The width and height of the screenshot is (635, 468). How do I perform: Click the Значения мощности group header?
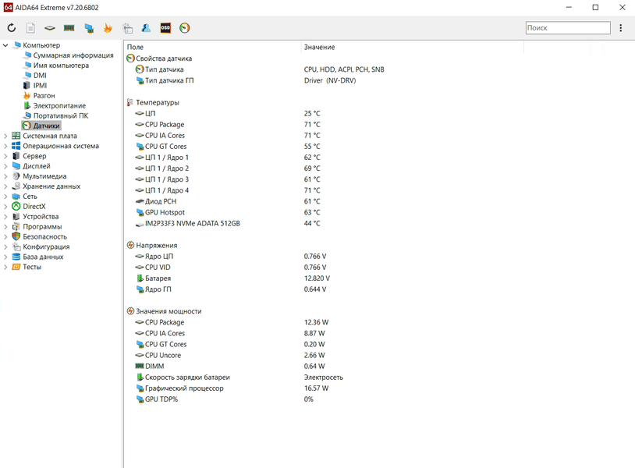[x=164, y=311]
